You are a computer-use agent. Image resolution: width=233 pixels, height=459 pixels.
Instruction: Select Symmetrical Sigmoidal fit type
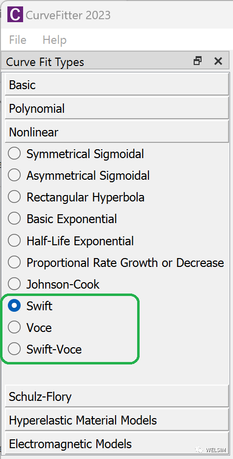click(x=76, y=154)
